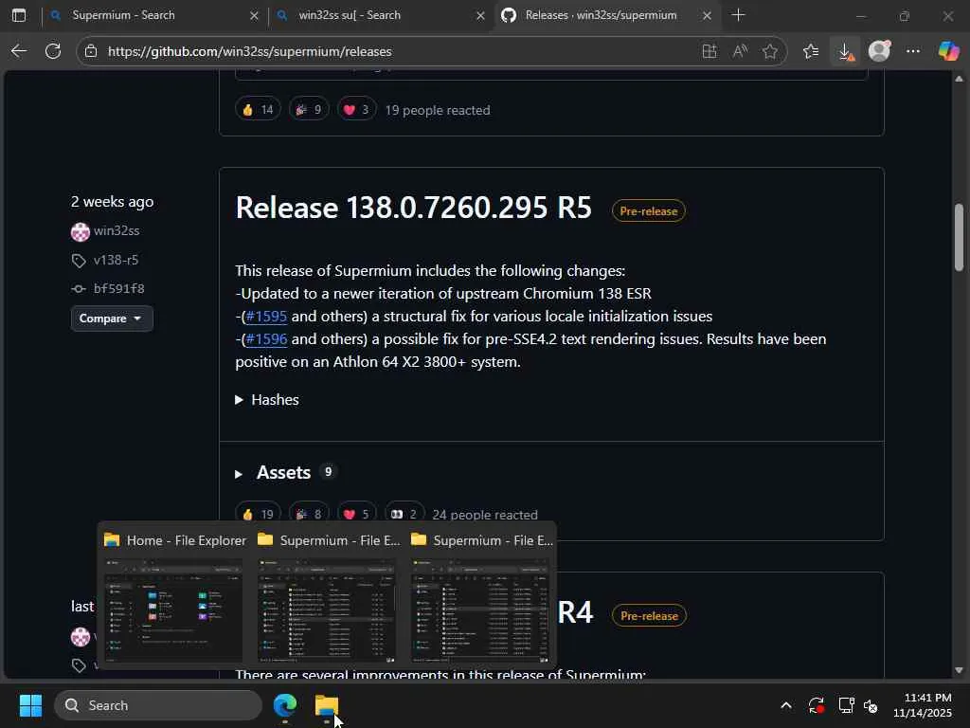Open the rightmost Supermium File Explorer preview

pos(480,610)
